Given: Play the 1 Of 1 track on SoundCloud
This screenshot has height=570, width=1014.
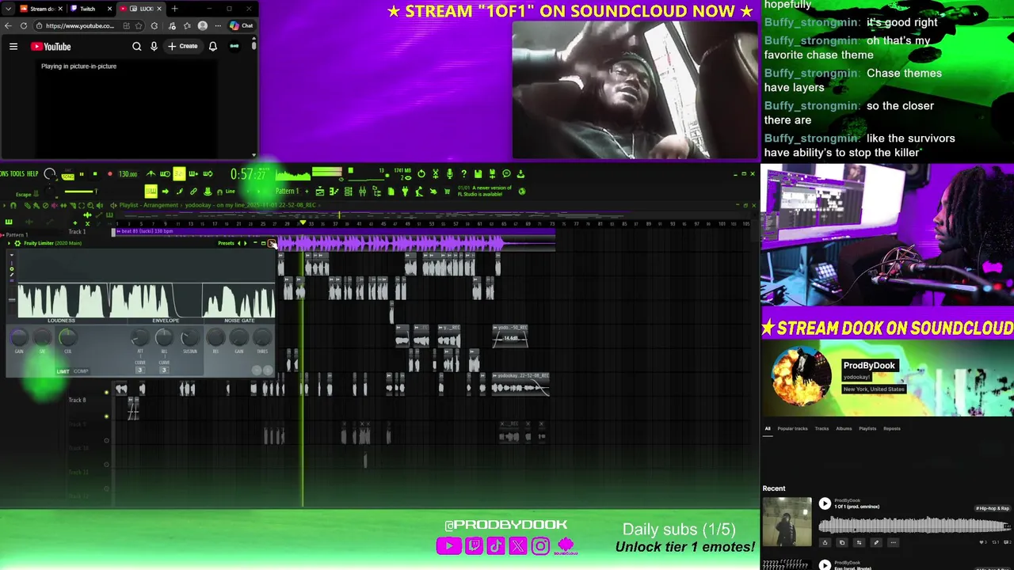Looking at the screenshot, I should click(825, 503).
